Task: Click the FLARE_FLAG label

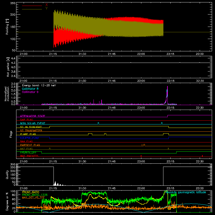Action: tap(28, 134)
